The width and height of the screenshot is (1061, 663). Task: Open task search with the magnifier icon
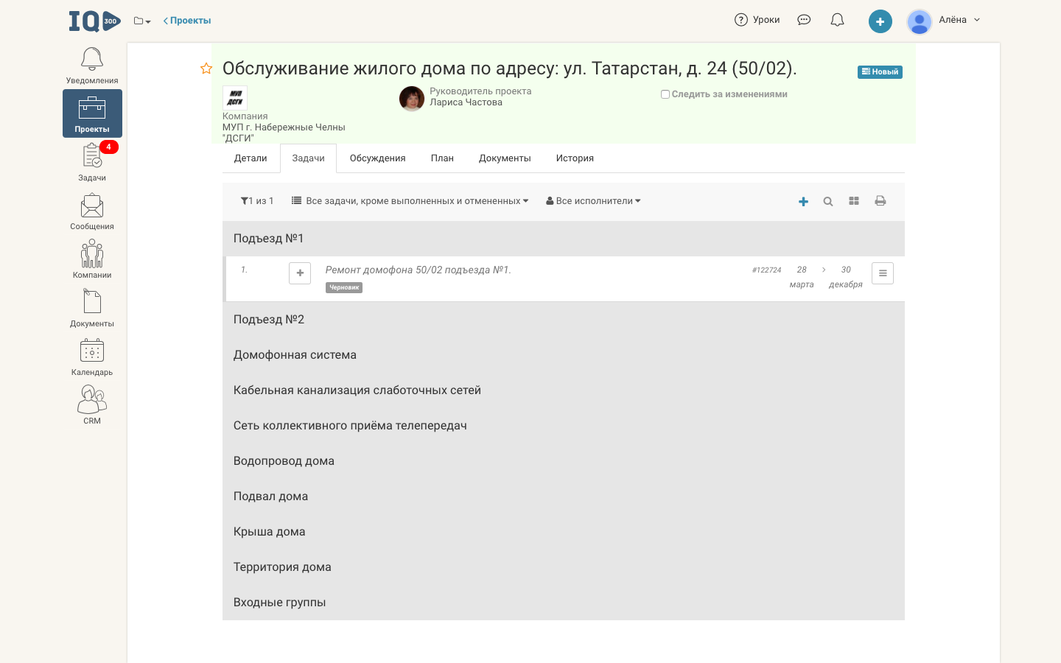click(x=828, y=200)
